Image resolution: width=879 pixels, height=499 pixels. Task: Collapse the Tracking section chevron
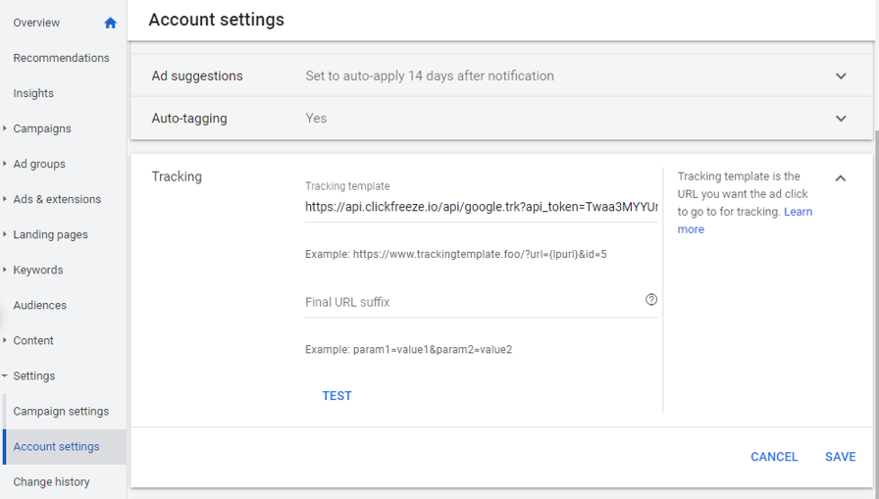[841, 178]
